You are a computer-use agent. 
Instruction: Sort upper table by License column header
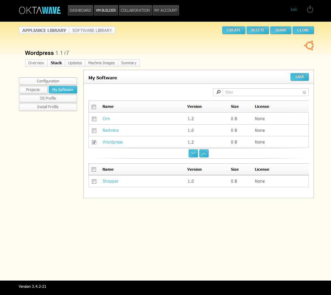(x=262, y=106)
